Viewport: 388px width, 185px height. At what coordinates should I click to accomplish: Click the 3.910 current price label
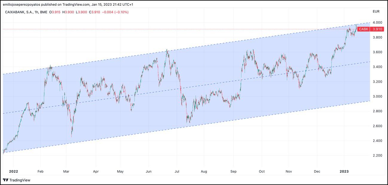377,29
